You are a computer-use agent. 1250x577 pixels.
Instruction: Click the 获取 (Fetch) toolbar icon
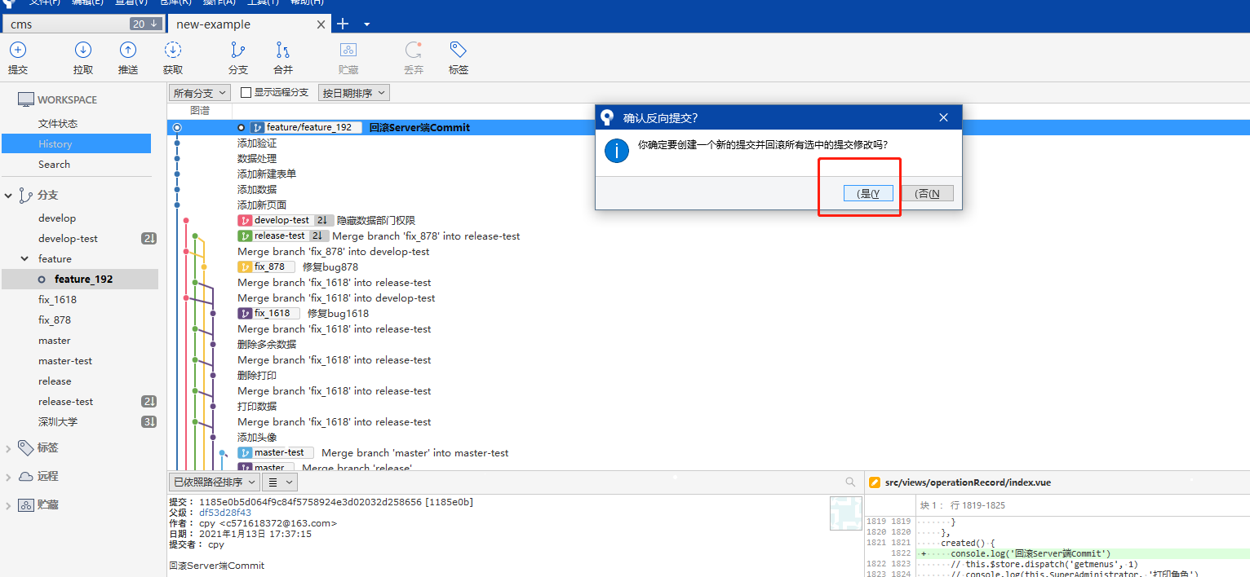pyautogui.click(x=173, y=51)
